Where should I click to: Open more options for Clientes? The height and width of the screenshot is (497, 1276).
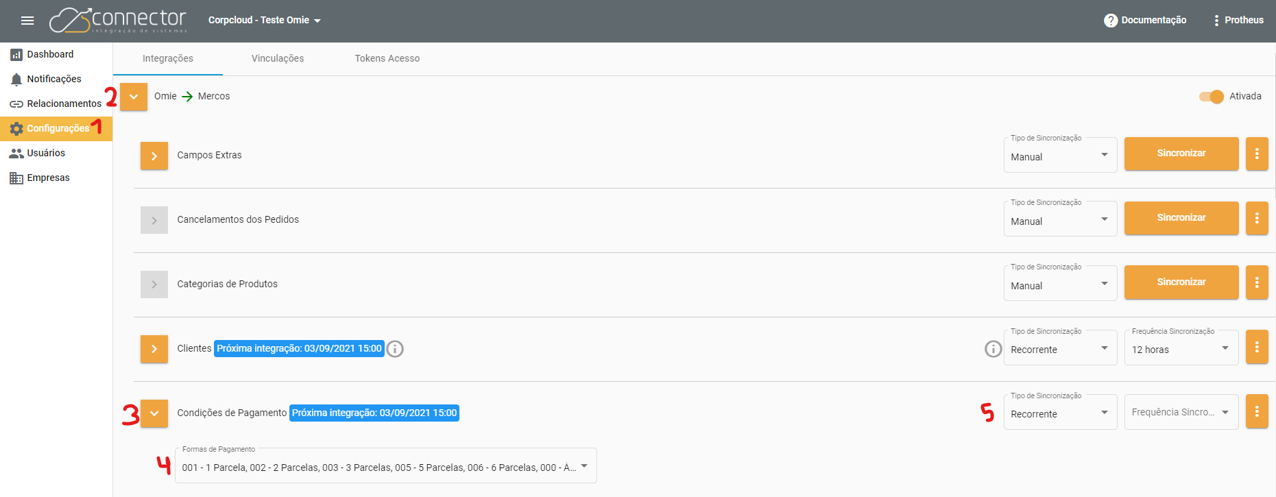point(1257,347)
